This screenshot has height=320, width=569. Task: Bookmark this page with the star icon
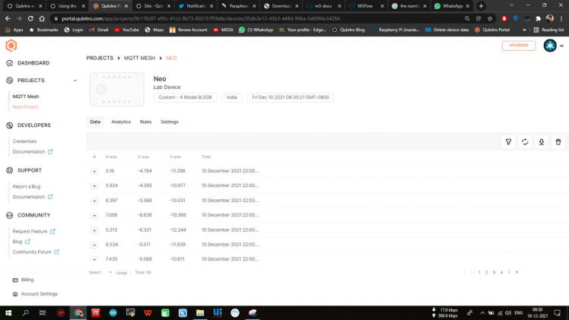click(x=490, y=18)
